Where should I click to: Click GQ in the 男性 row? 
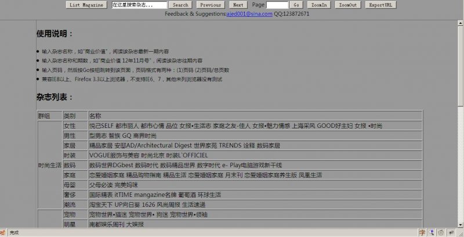pyautogui.click(x=126, y=136)
